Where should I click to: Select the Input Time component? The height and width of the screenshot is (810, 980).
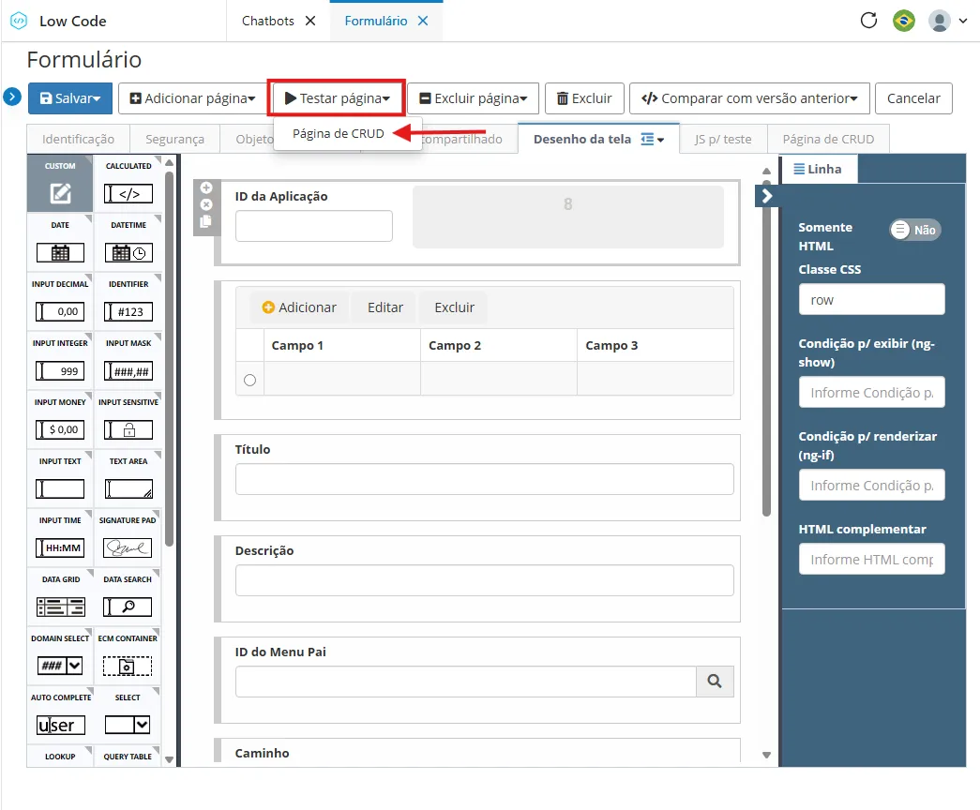(60, 539)
